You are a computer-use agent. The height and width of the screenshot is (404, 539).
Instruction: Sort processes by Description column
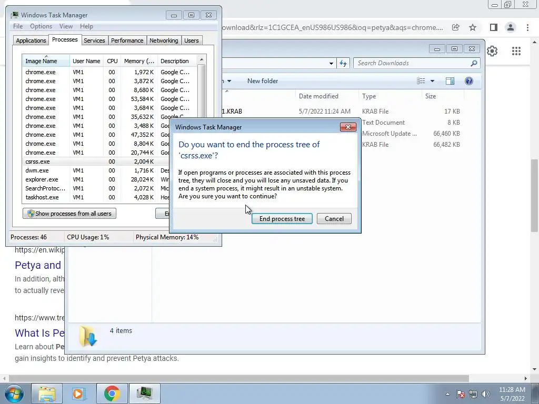177,61
